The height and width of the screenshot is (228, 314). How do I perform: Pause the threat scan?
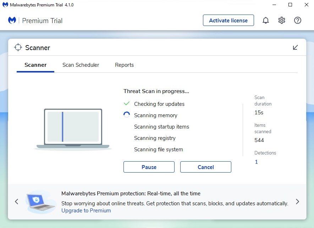coord(149,167)
